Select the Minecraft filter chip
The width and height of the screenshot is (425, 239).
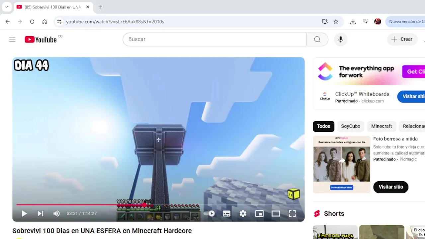pyautogui.click(x=382, y=126)
